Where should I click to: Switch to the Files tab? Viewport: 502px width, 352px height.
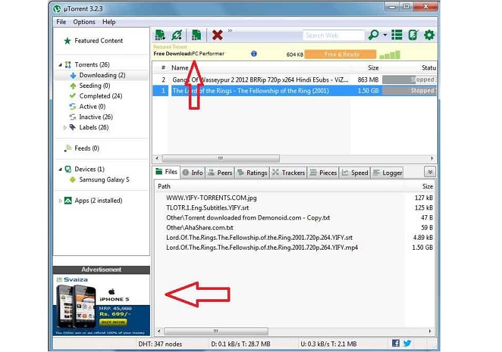tap(167, 172)
